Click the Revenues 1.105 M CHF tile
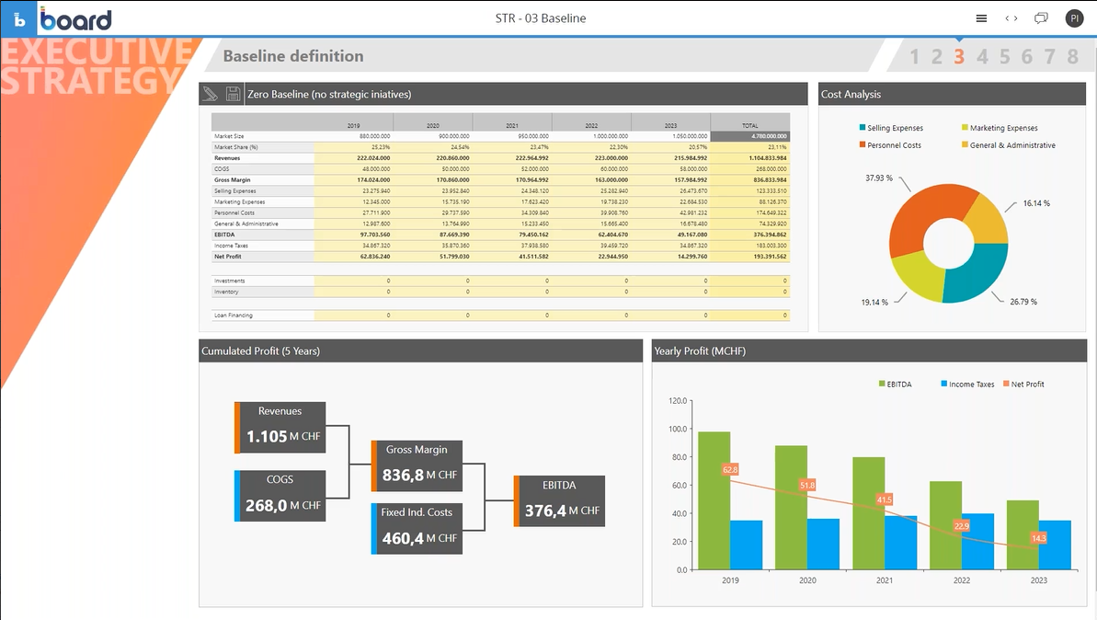The height and width of the screenshot is (620, 1097). pos(280,428)
